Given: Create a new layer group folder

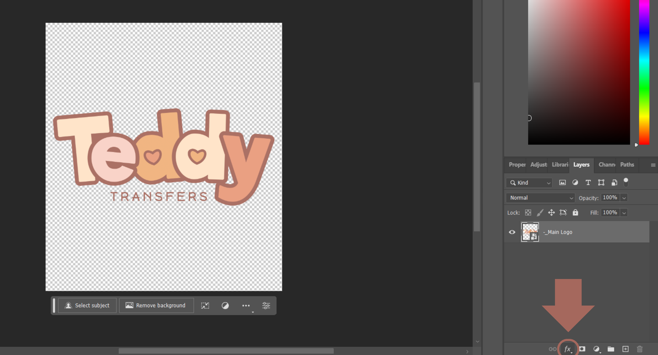Looking at the screenshot, I should click(x=611, y=349).
